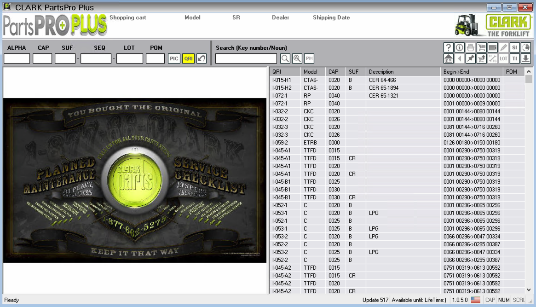This screenshot has height=307, width=536.
Task: Click the scroll up arrow of the list
Action: 529,71
